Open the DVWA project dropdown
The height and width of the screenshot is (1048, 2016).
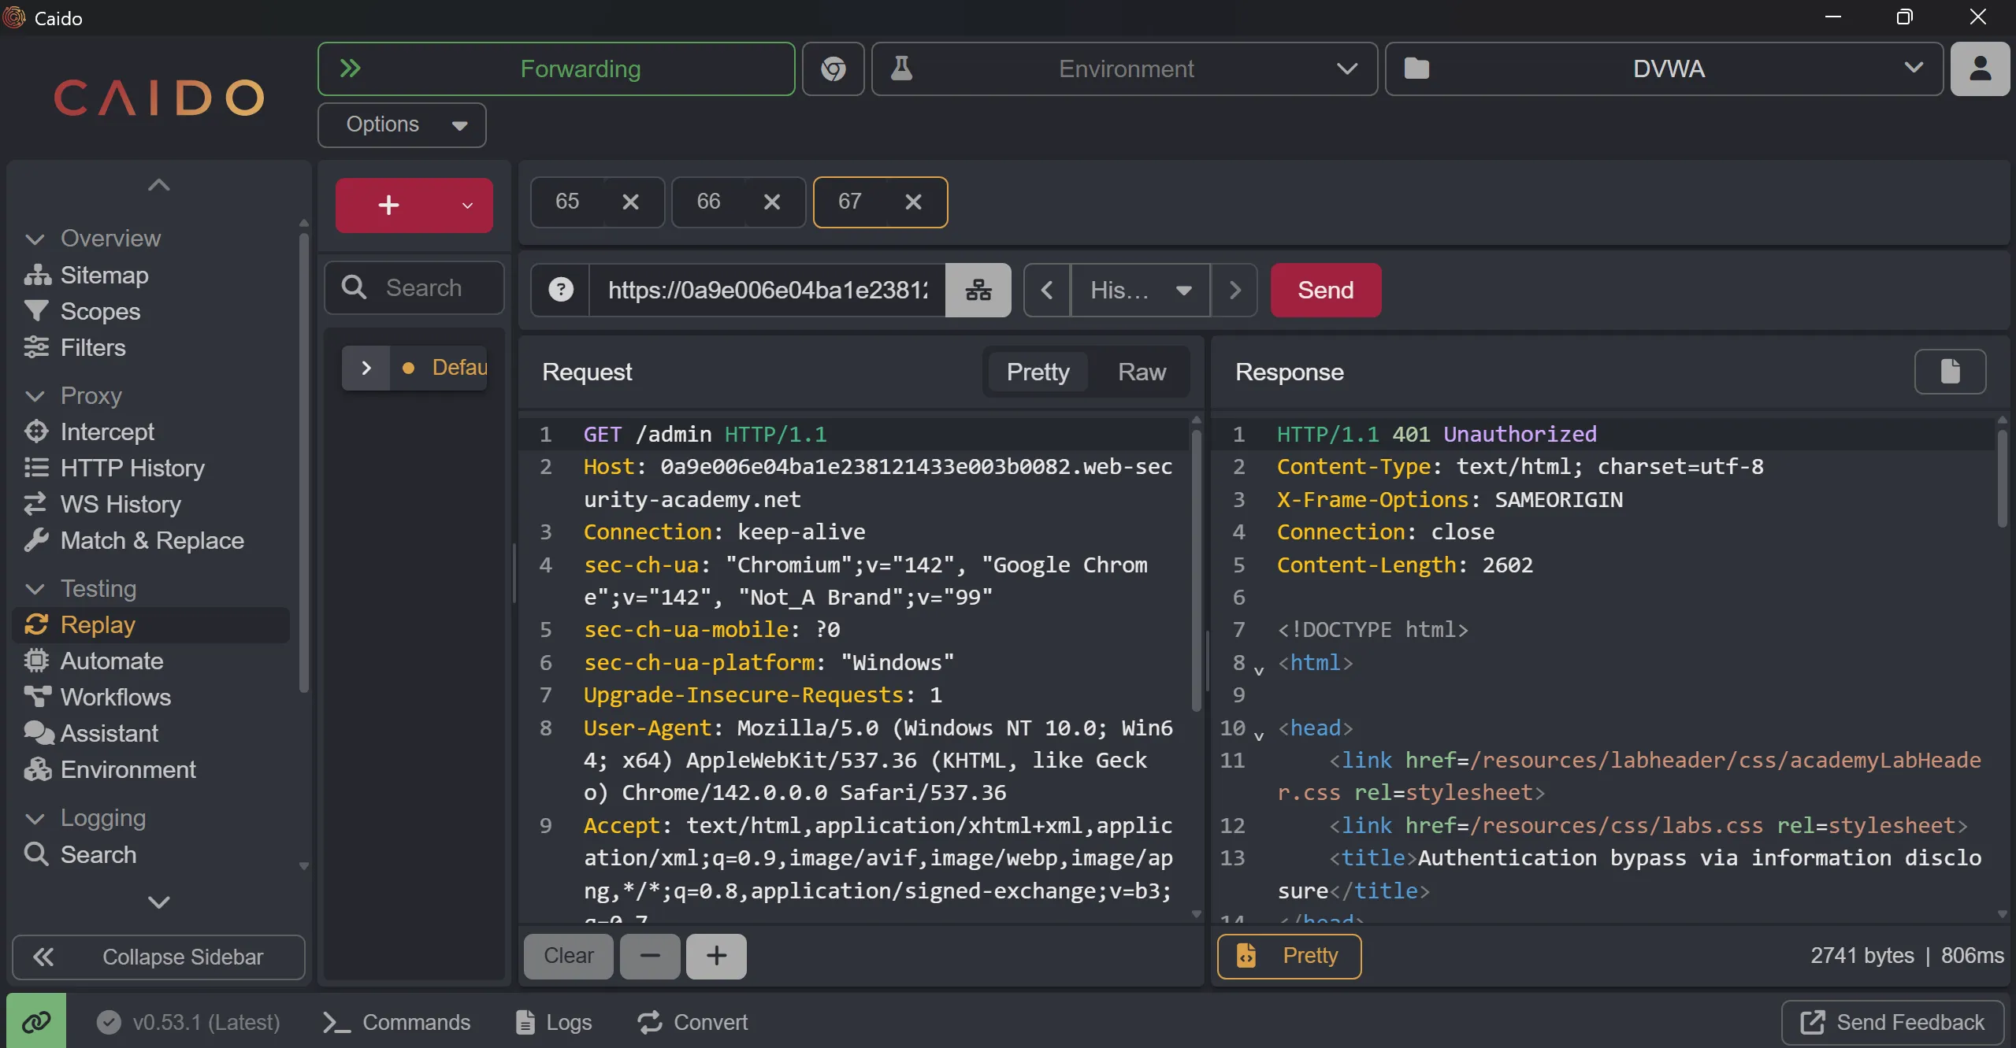pyautogui.click(x=1664, y=69)
